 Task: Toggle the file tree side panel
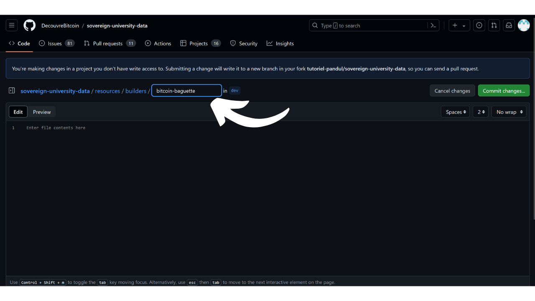coord(12,91)
